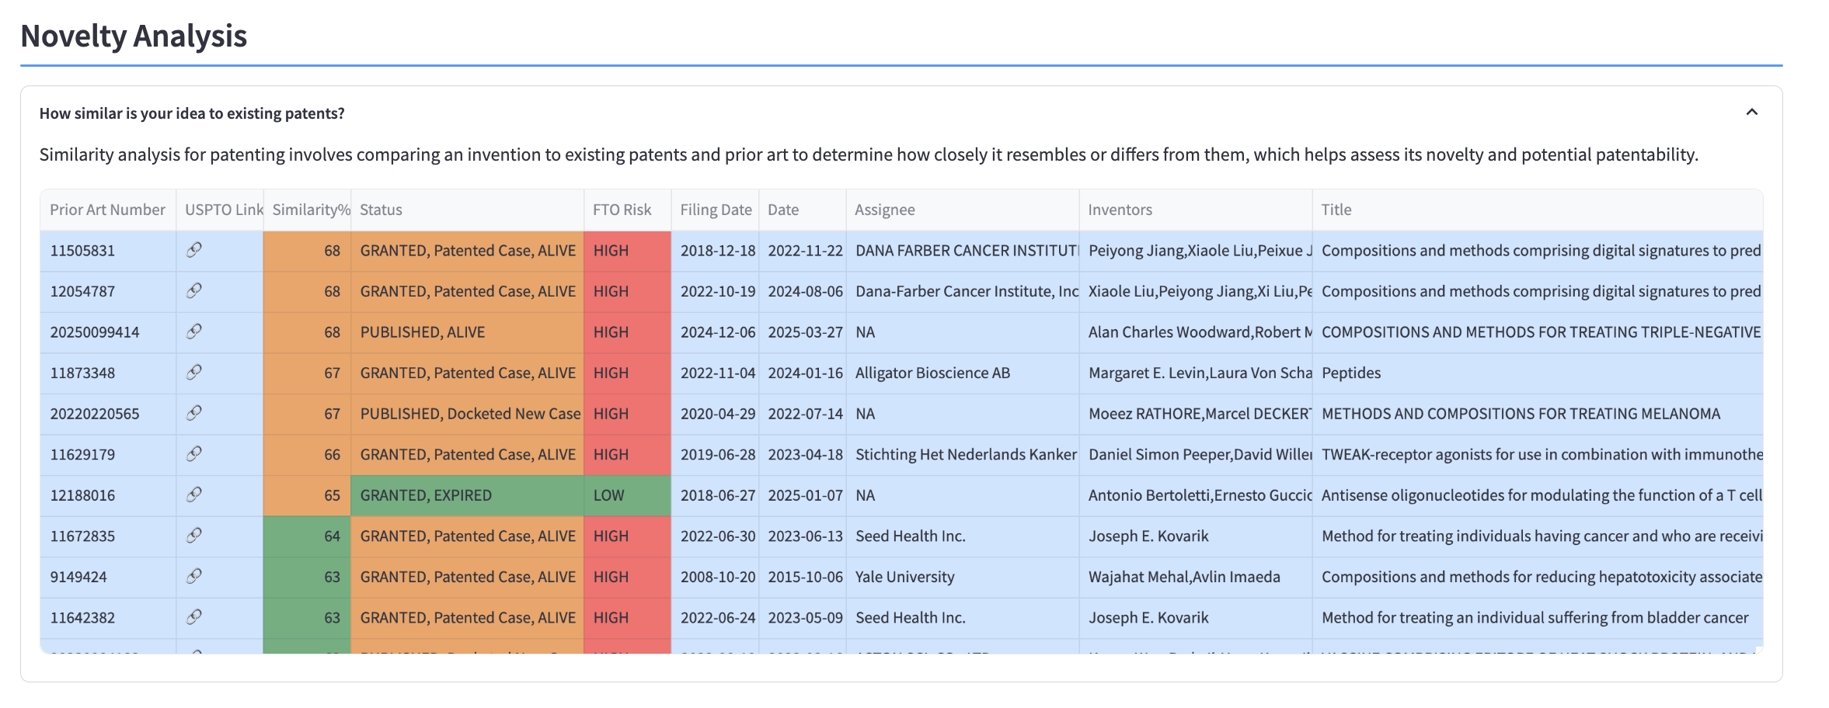Open USPTO link icon for patent 11873348
The width and height of the screenshot is (1829, 708).
pyautogui.click(x=194, y=372)
